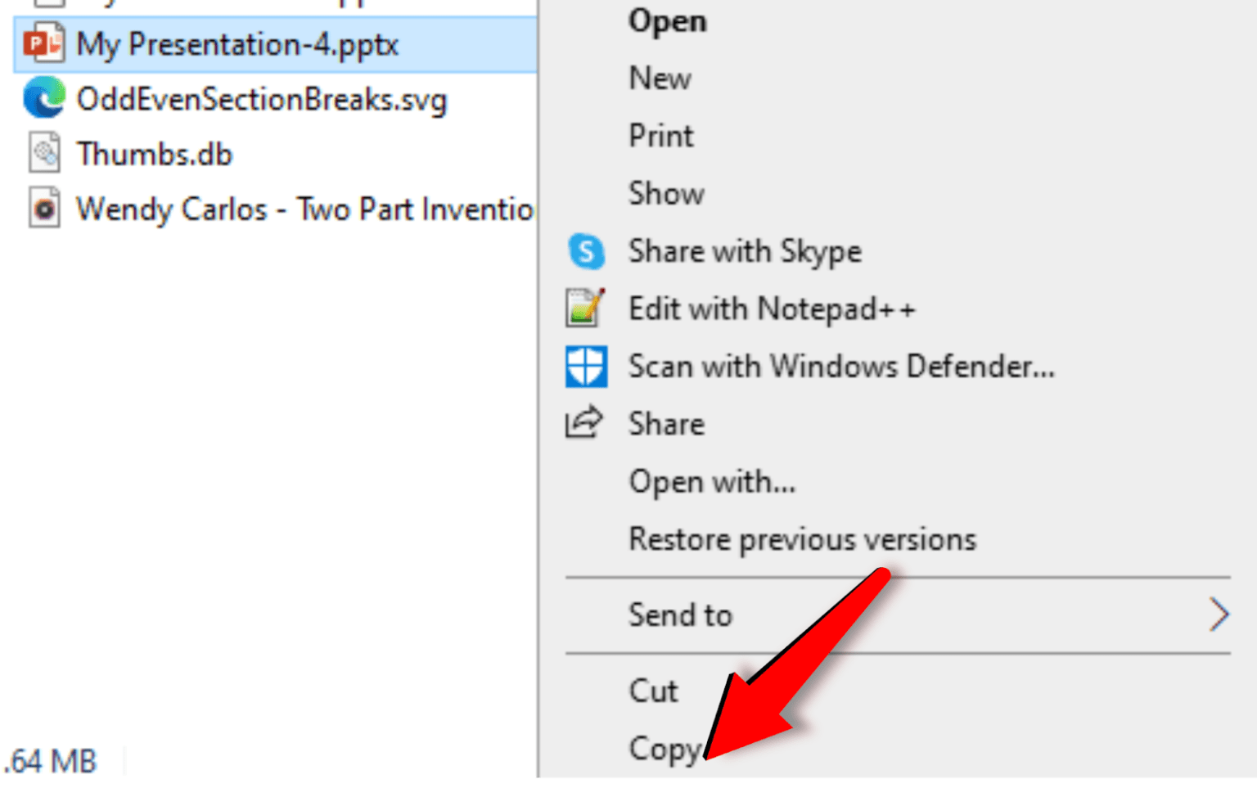
Task: Choose Open from the context menu
Action: [x=667, y=21]
